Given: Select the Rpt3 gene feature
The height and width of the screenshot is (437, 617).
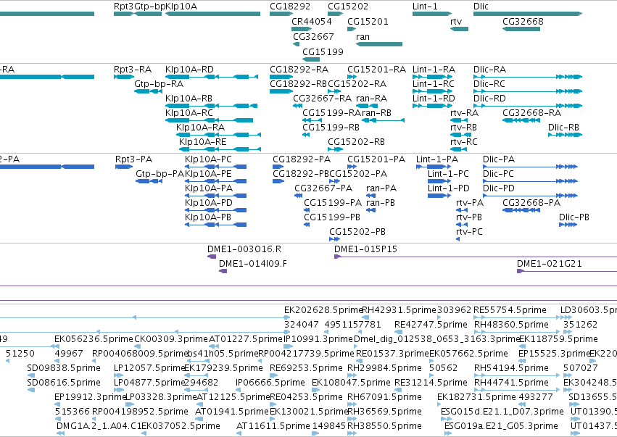Looking at the screenshot, I should pos(123,14).
